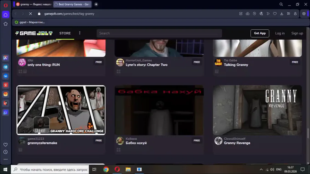Viewport: 310px width, 174px height.
Task: Open Easy Setup menu icon
Action: coord(288,14)
